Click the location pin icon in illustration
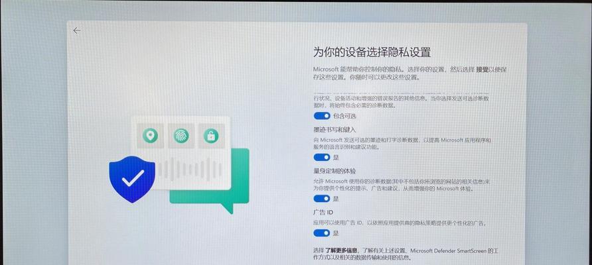This screenshot has height=265, width=592. pos(150,136)
